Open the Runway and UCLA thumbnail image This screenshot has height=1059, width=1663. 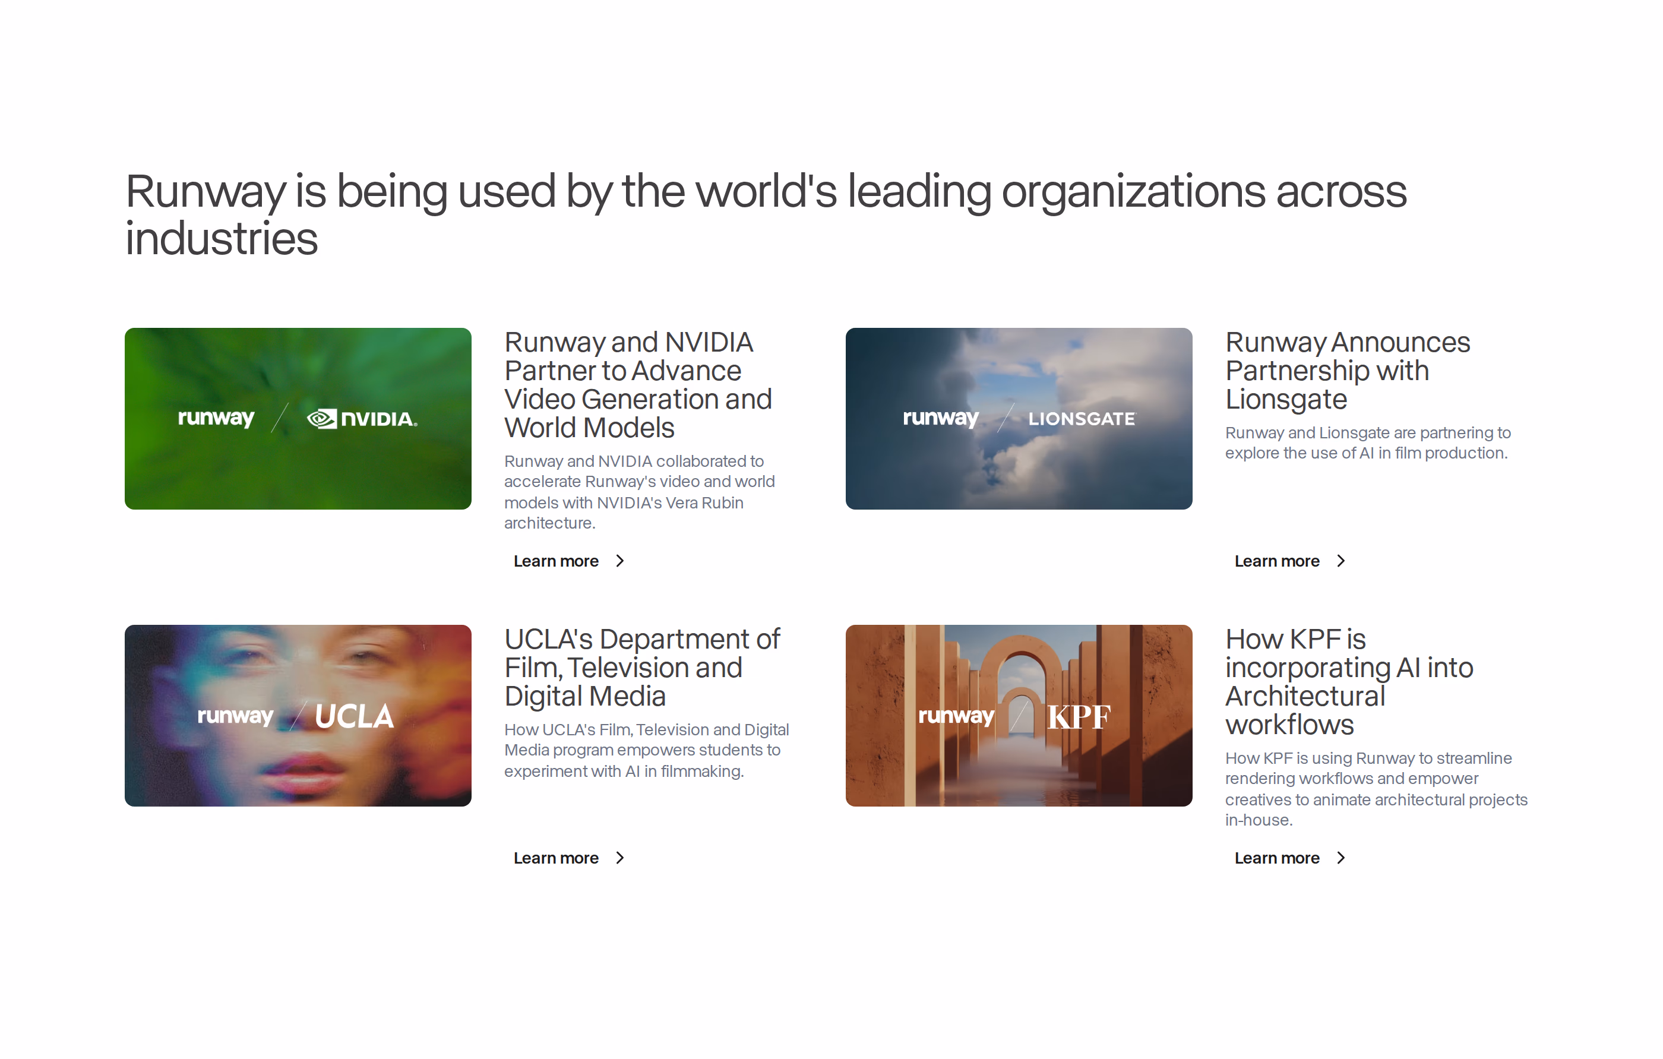tap(298, 716)
